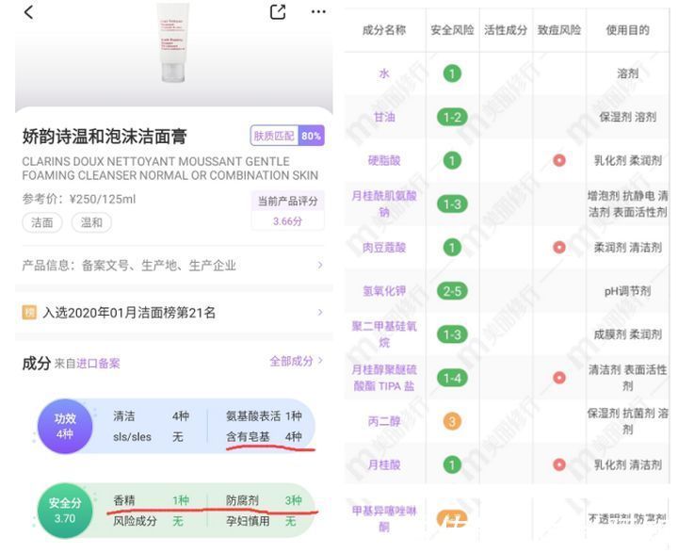
Task: Tap 清洁 4种 entry
Action: 151,416
